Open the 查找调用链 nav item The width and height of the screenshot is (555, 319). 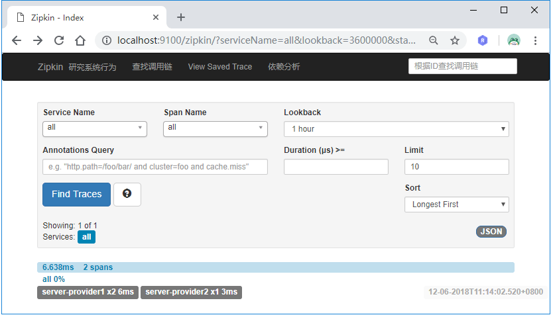point(152,67)
